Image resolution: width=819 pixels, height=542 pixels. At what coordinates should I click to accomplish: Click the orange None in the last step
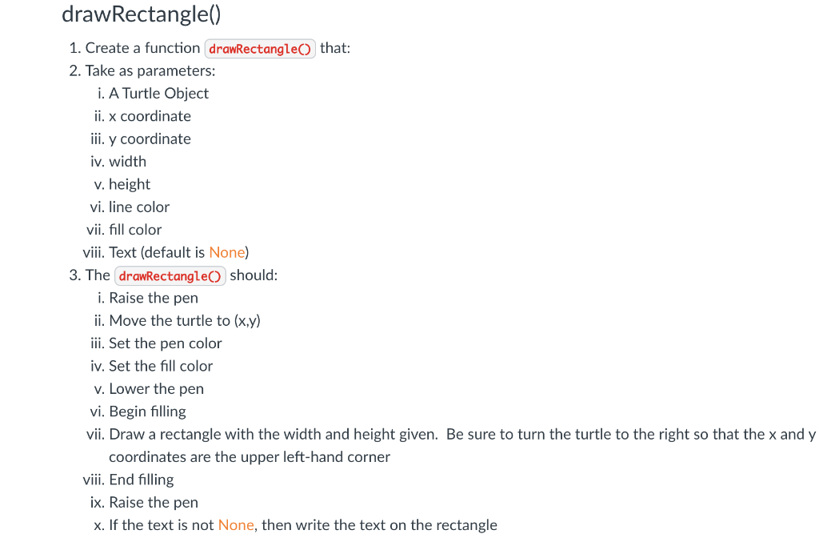(x=236, y=525)
